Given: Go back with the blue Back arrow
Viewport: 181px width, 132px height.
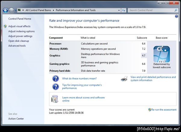Looking at the screenshot, I should point(5,10).
